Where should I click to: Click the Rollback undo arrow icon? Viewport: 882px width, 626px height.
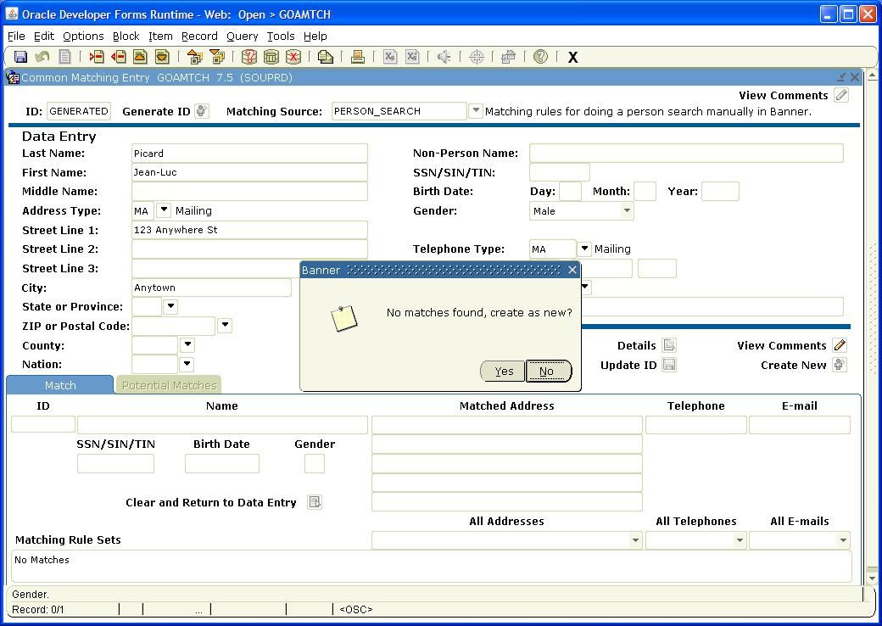[x=42, y=57]
